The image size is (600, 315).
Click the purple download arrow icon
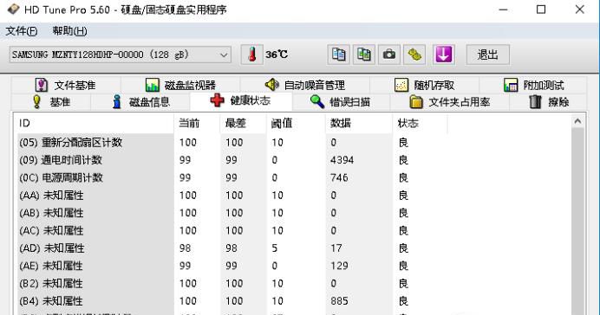pyautogui.click(x=443, y=55)
